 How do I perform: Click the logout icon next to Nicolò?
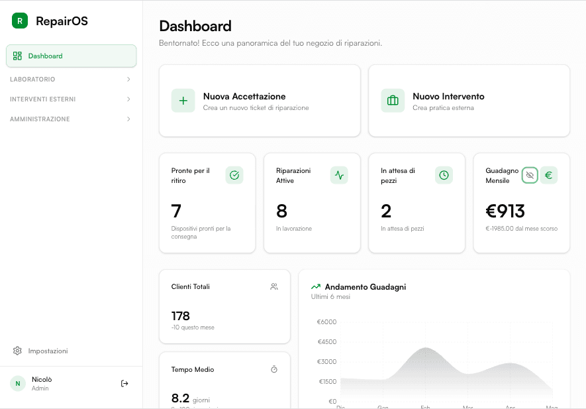point(124,384)
